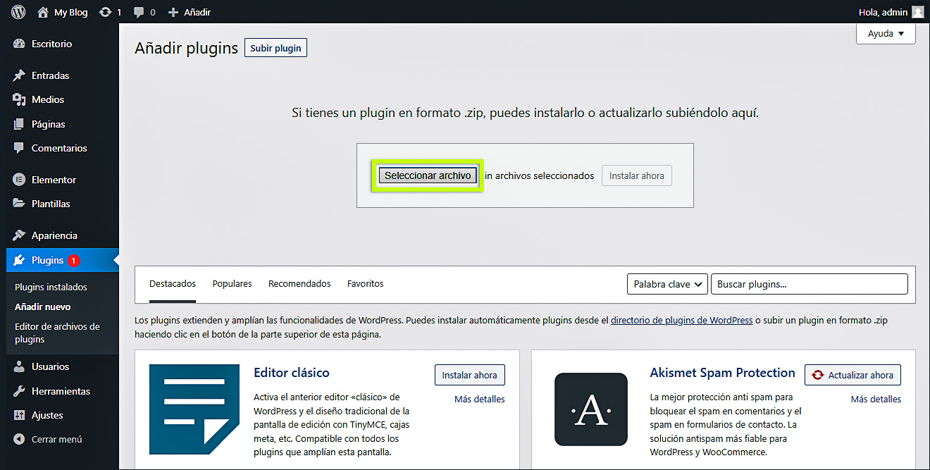Viewport: 930px width, 470px height.
Task: Click Actualizar ahora for Akismet
Action: point(852,375)
